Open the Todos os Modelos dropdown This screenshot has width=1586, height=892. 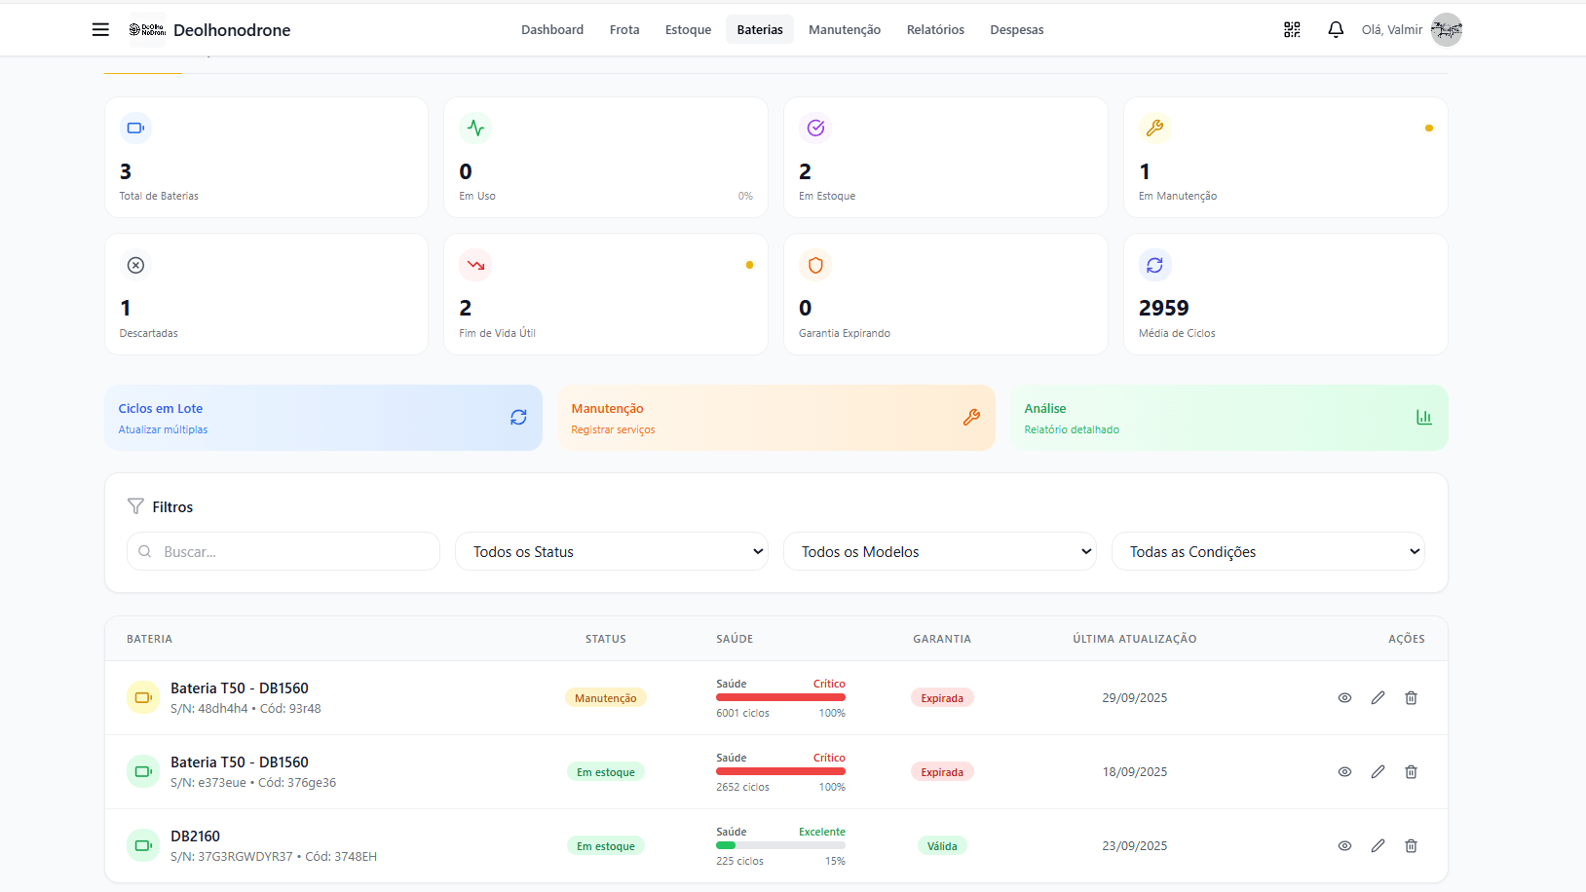tap(939, 551)
